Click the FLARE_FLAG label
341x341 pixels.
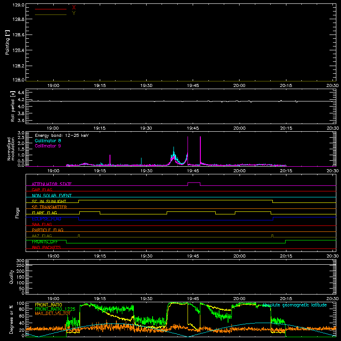(44, 213)
